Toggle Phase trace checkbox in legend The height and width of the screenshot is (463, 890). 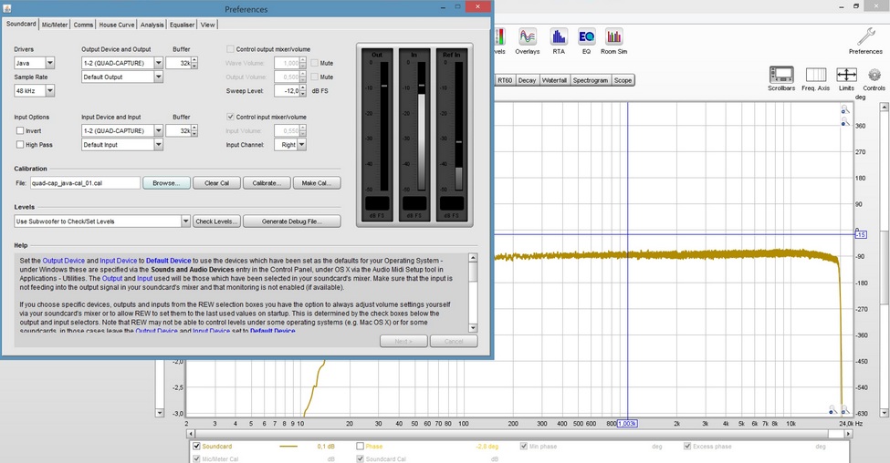pos(360,446)
